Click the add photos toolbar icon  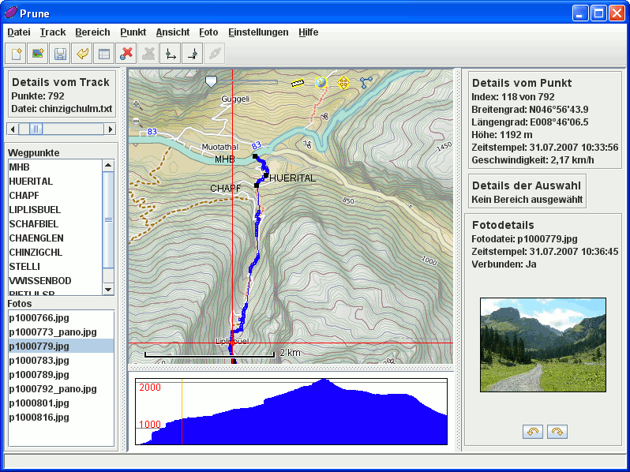tap(37, 54)
